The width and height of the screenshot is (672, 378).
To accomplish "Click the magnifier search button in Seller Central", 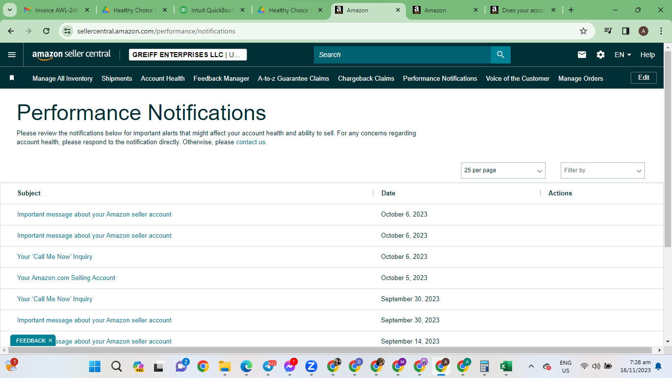I will 500,55.
